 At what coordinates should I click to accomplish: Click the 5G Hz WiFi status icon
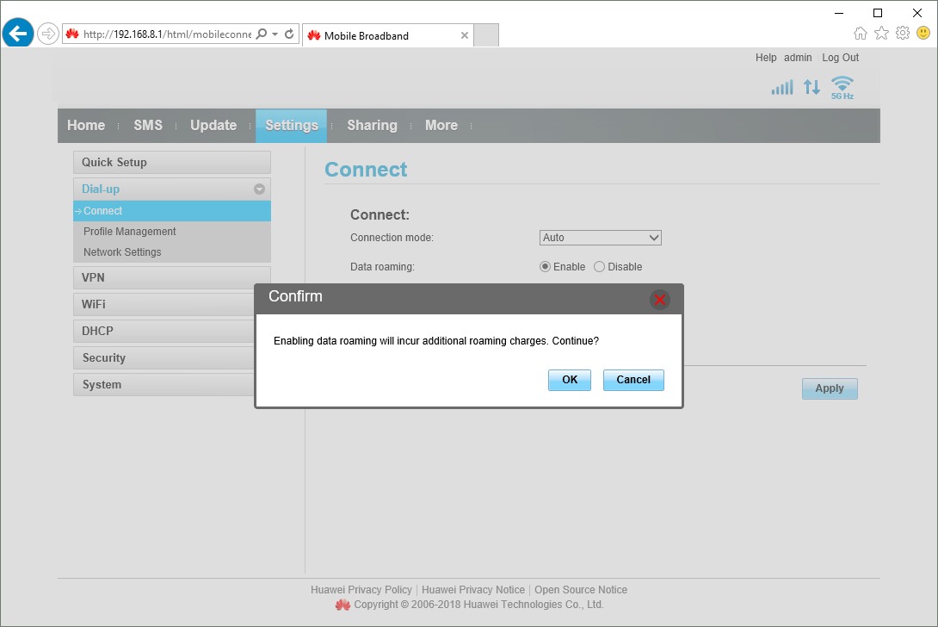842,86
